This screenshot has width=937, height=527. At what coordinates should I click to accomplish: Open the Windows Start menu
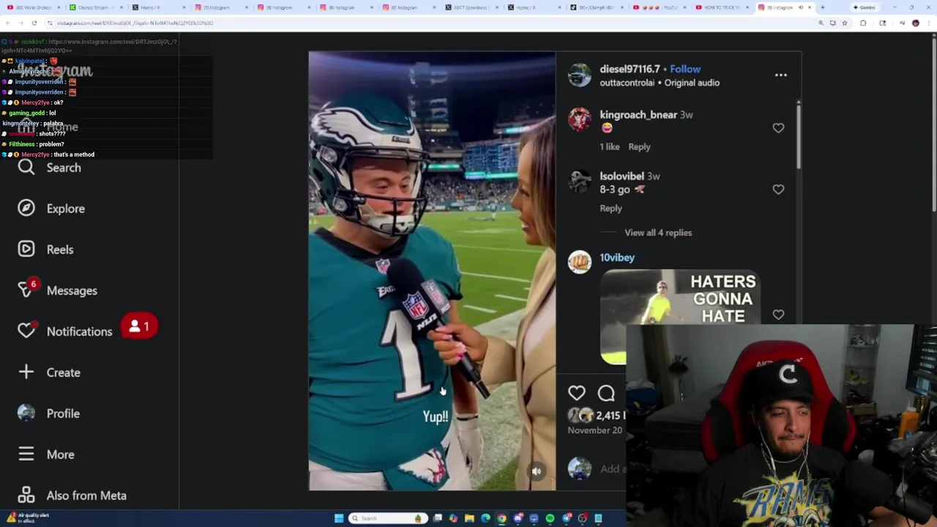pyautogui.click(x=339, y=518)
